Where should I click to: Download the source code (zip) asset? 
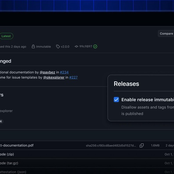[x=7, y=154]
